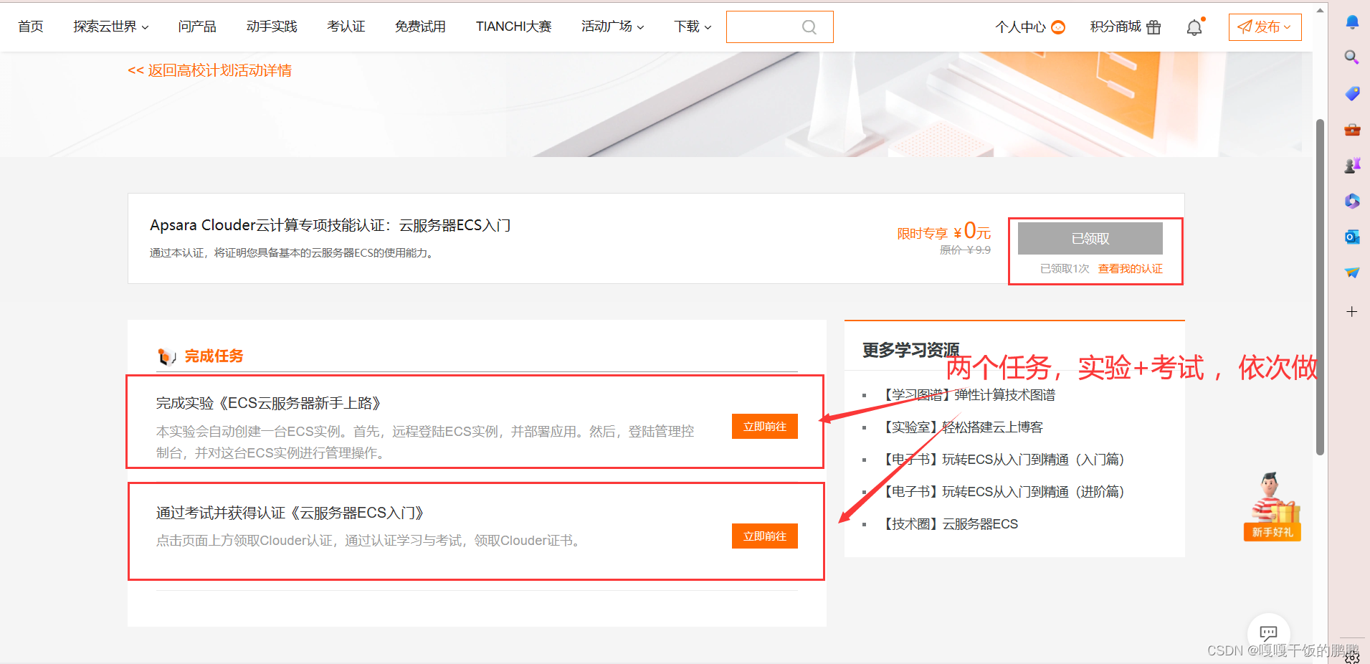Click the 原价 ¥9.9 strikethrough price

[x=965, y=250]
